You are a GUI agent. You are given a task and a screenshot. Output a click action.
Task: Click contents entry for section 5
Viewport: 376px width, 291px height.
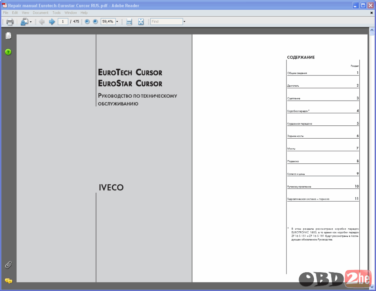click(323, 124)
